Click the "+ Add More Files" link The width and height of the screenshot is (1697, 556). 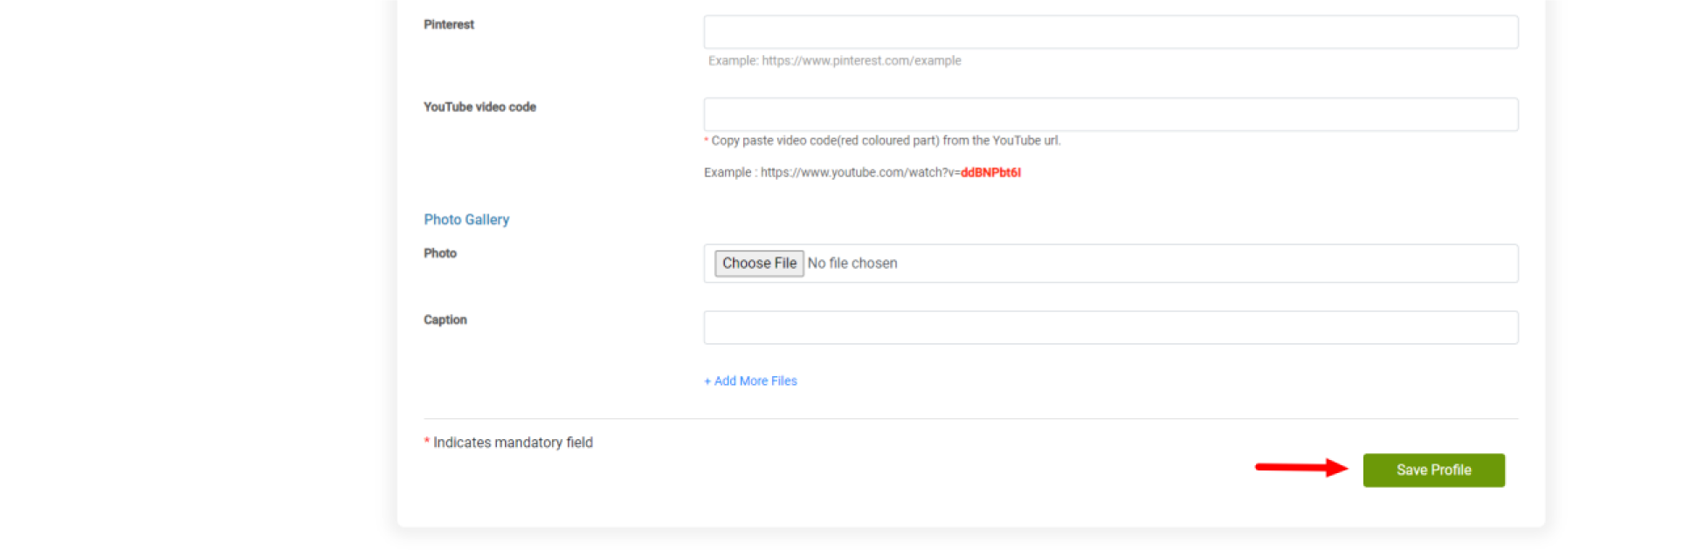tap(750, 381)
